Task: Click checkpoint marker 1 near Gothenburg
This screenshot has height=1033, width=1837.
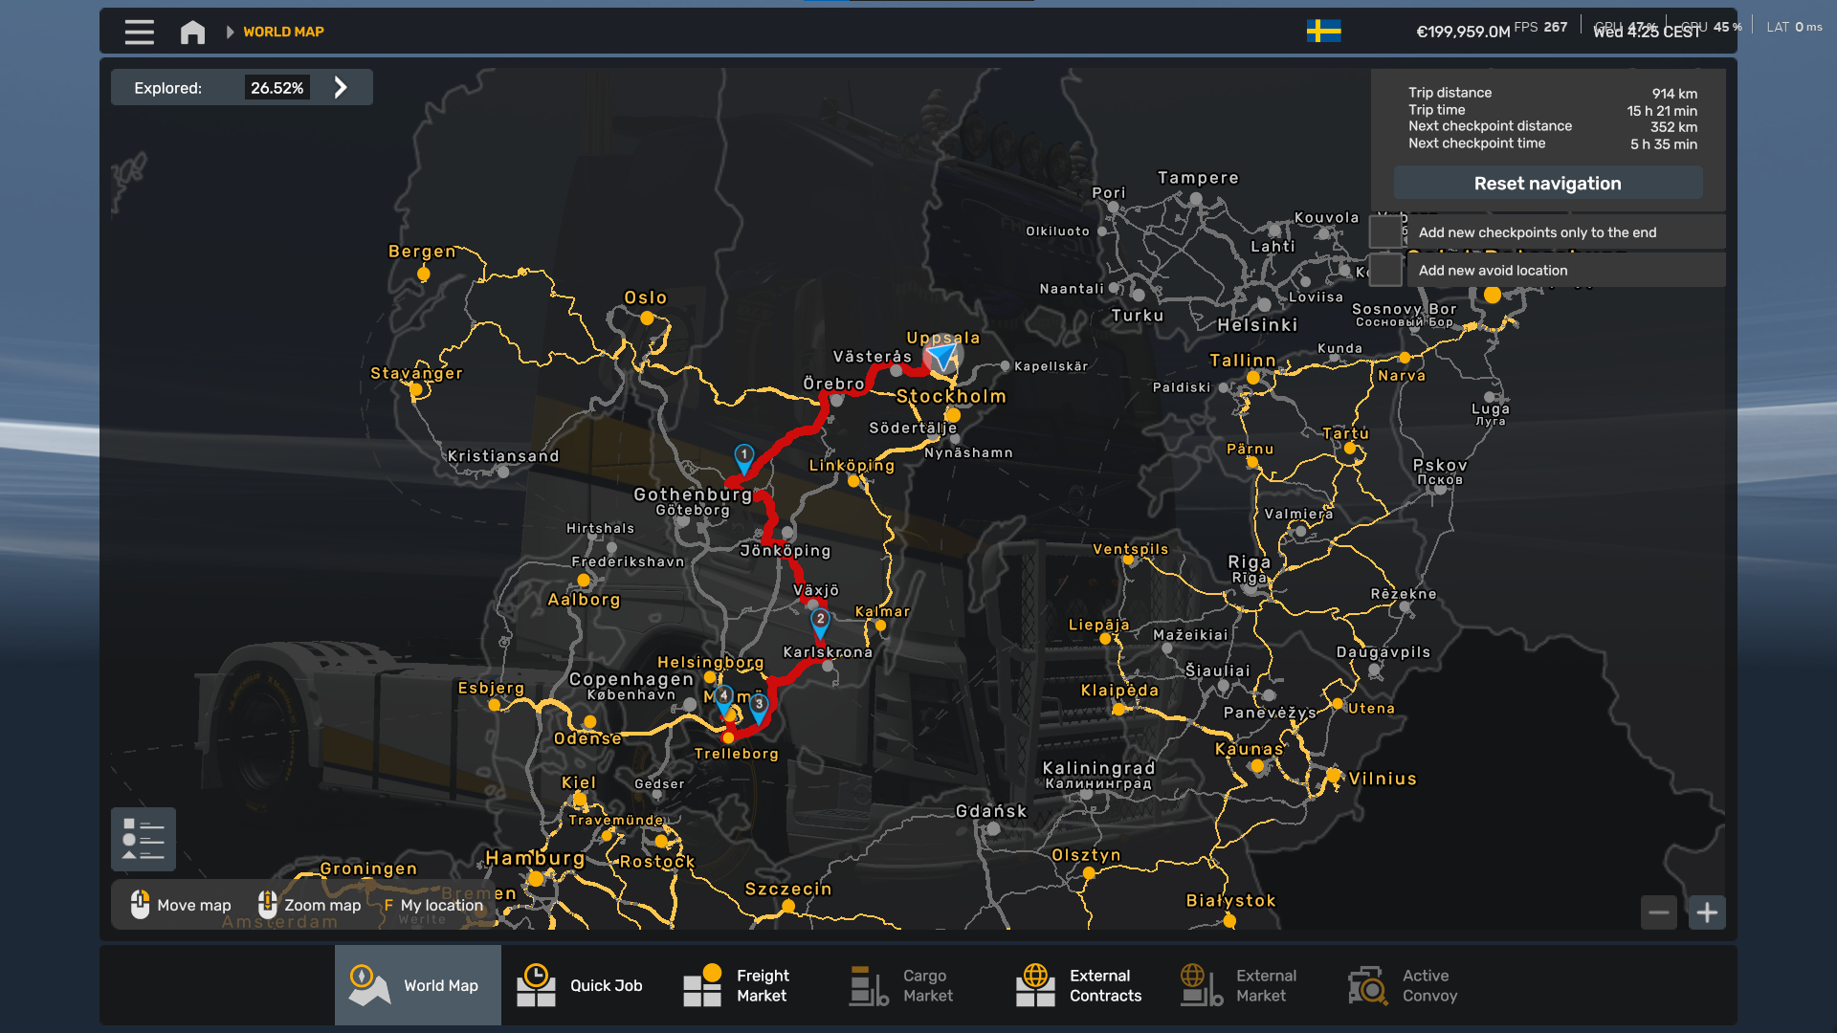Action: (743, 455)
